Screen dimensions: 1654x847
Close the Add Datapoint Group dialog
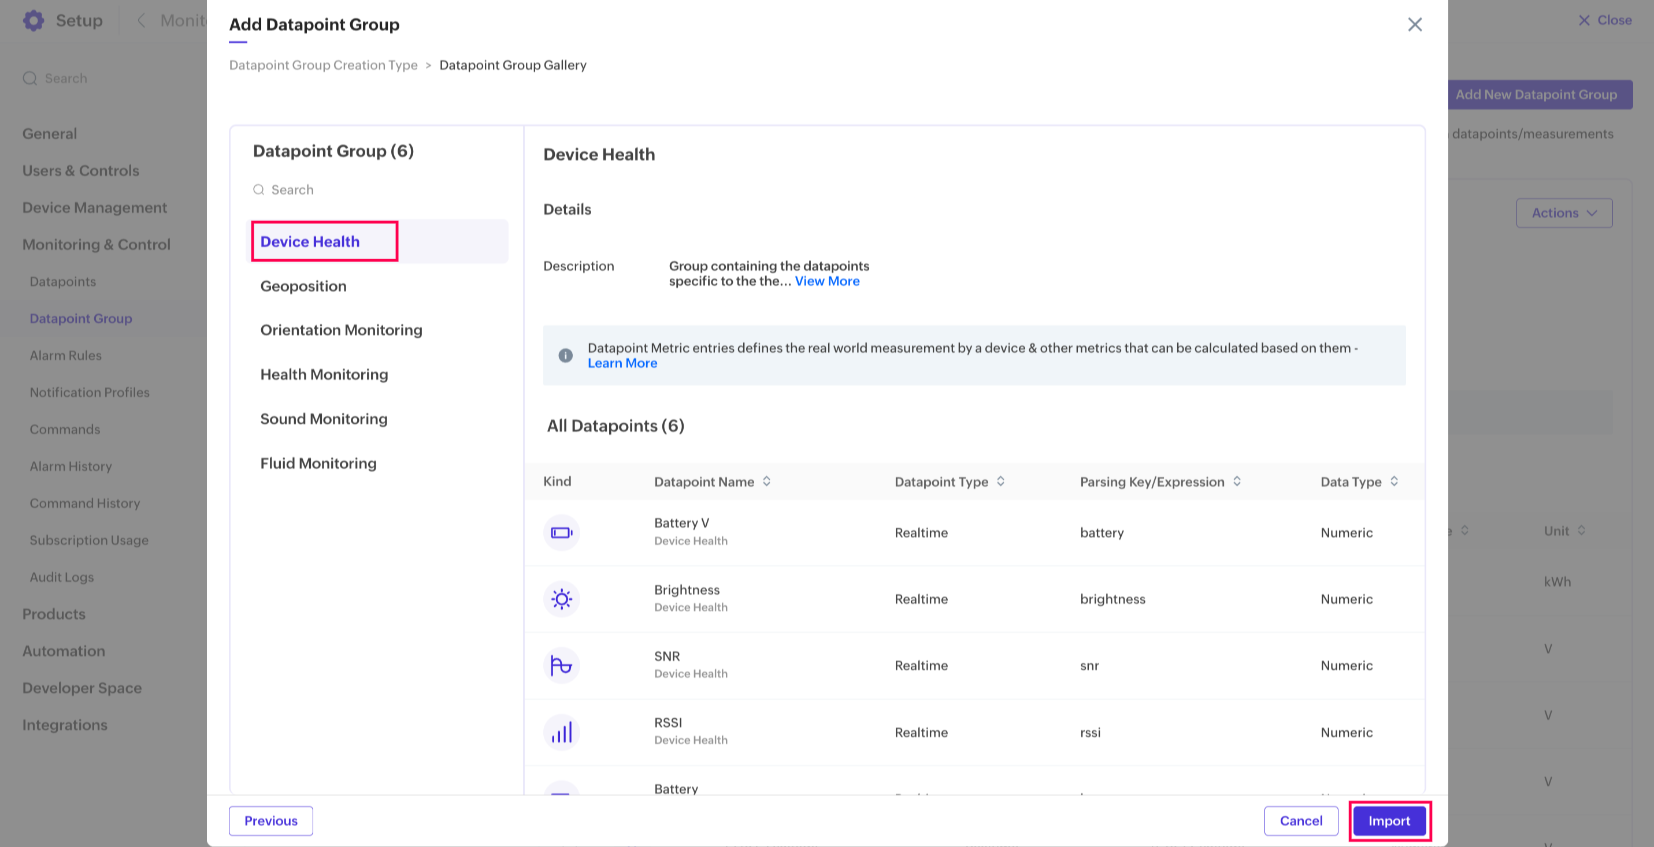pos(1415,24)
